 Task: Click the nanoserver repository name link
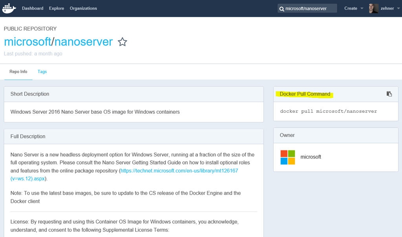84,42
